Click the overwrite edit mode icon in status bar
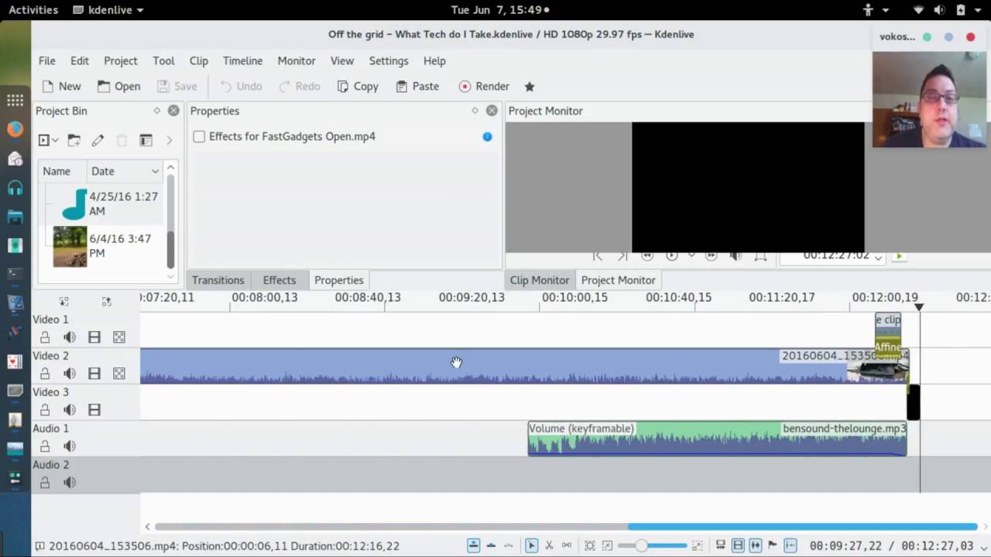Image resolution: width=991 pixels, height=557 pixels. [x=491, y=545]
